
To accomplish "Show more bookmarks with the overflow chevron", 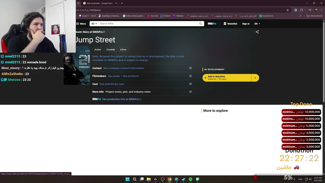I will tap(301, 16).
